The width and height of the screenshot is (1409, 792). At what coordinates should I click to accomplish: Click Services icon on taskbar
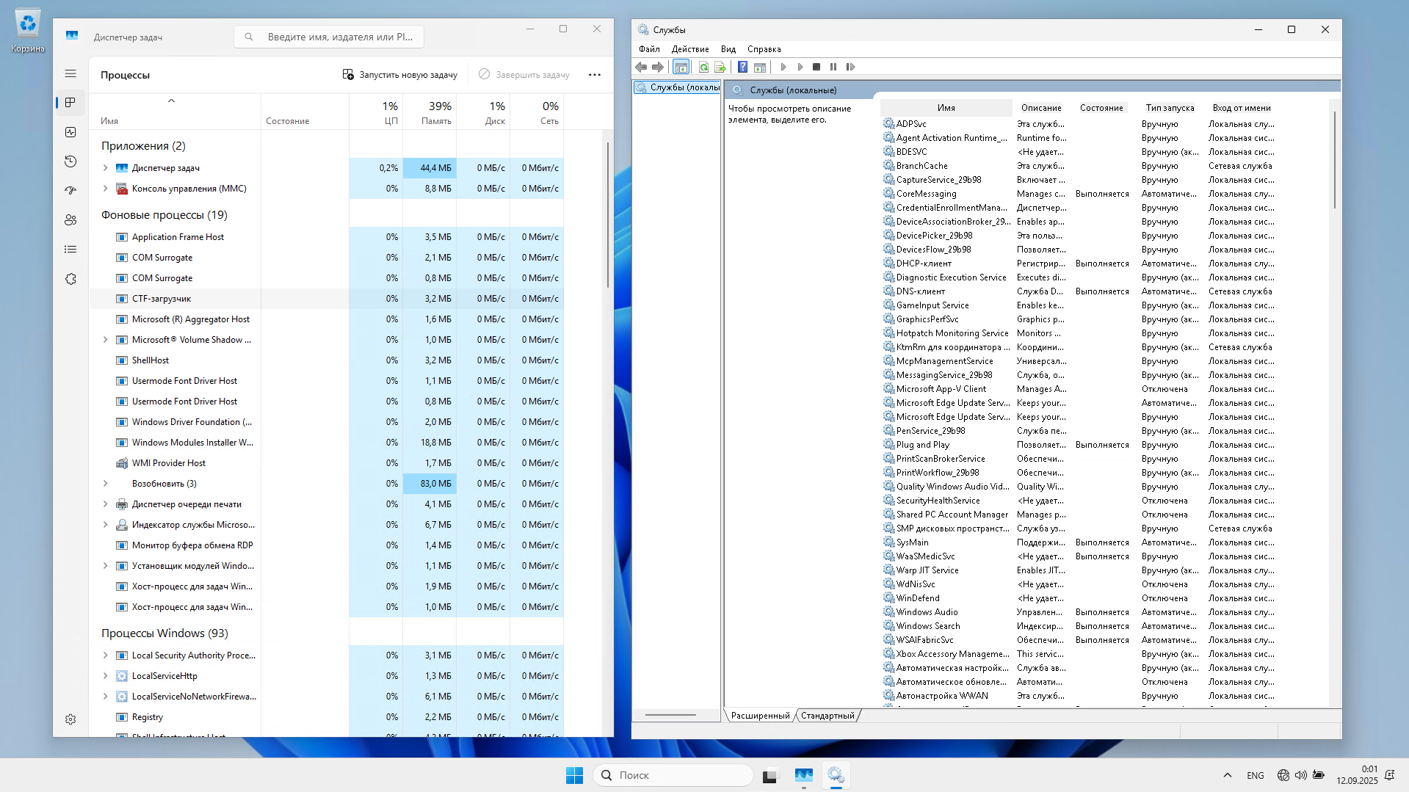tap(836, 775)
